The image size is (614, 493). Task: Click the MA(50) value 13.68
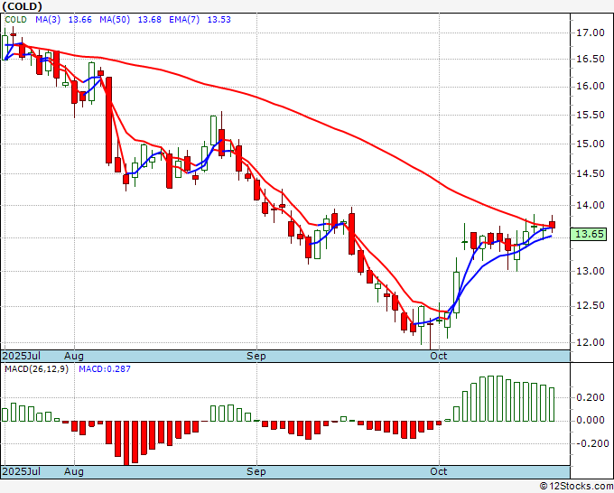149,20
